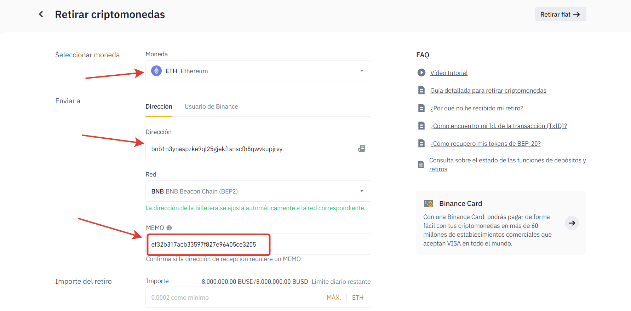631x311 pixels.
Task: Go back using the left chevron arrow
Action: [41, 14]
